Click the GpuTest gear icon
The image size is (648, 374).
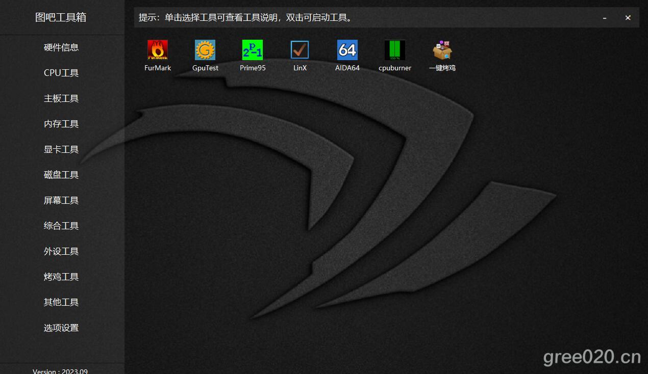205,50
